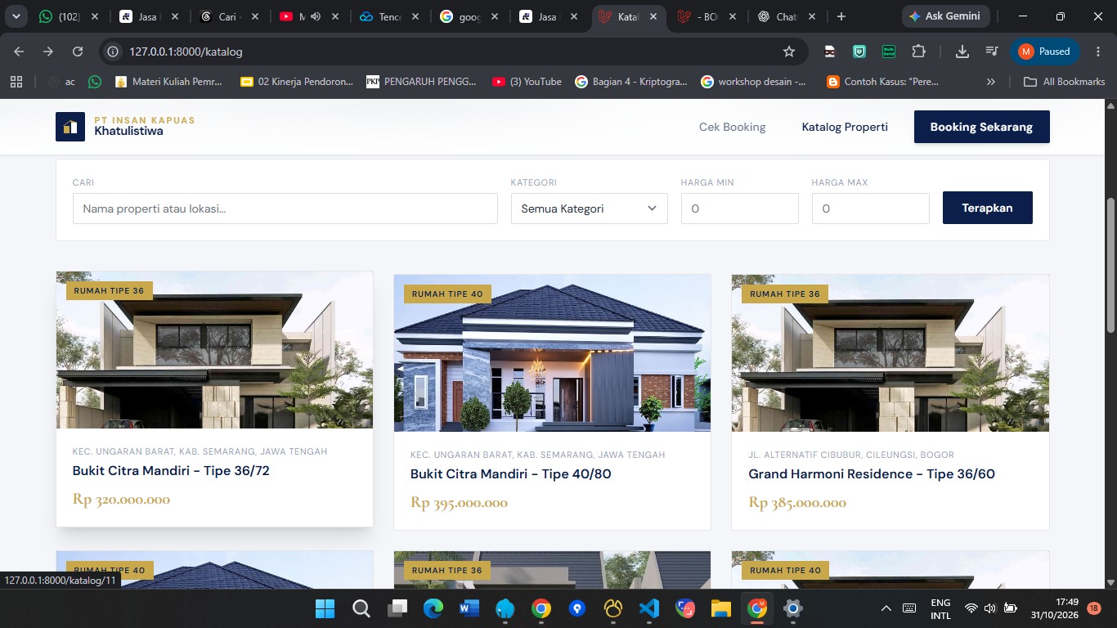Bookmark this page with the star icon
The height and width of the screenshot is (628, 1117).
(x=789, y=52)
